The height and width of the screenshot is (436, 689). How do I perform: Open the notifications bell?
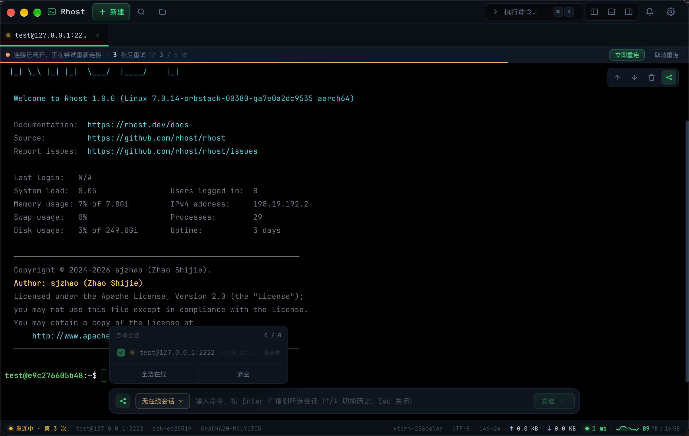[x=650, y=12]
